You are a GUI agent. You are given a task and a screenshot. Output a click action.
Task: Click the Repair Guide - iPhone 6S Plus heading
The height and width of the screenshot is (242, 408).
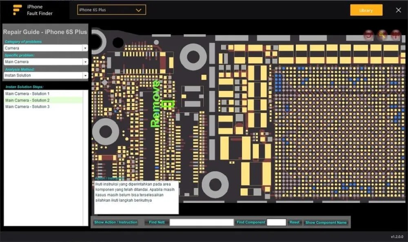45,32
